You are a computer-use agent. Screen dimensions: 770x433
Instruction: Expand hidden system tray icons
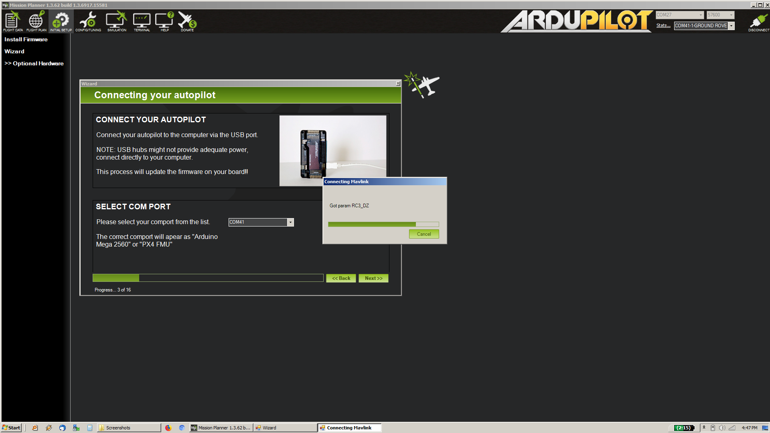pos(704,427)
